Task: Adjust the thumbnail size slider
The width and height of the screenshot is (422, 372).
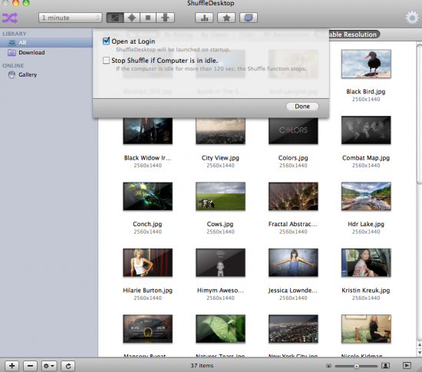Action: click(356, 366)
